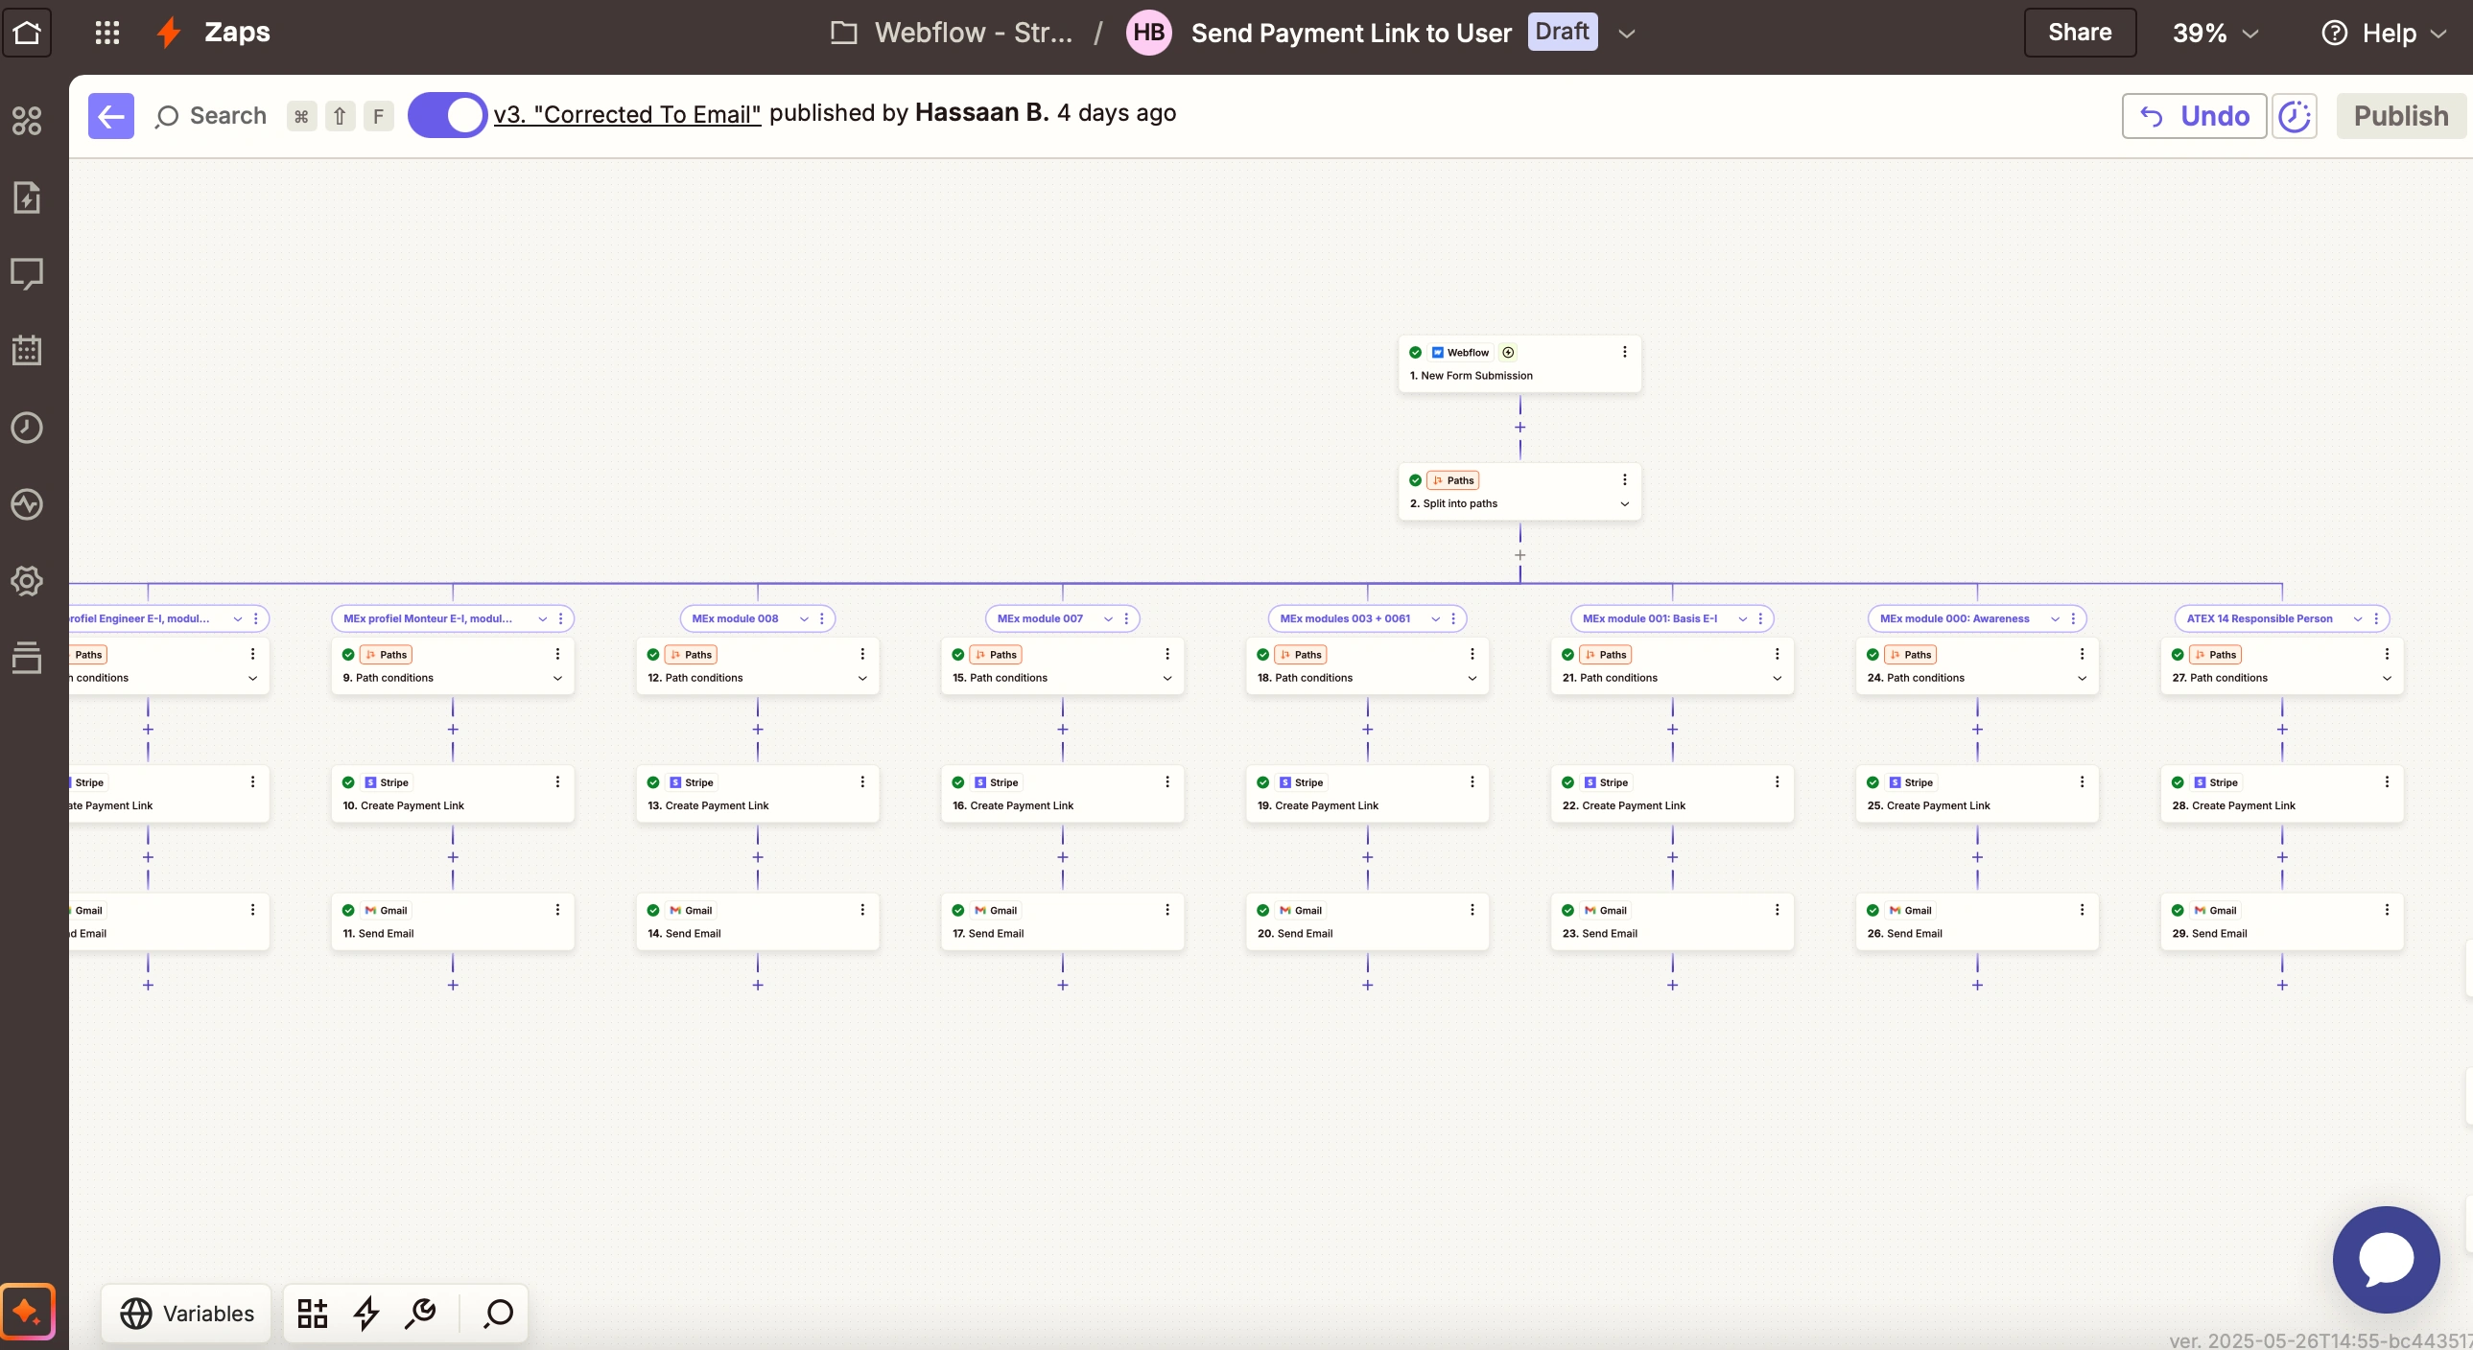Open the Draft status dropdown arrow
2473x1350 pixels.
(1626, 33)
